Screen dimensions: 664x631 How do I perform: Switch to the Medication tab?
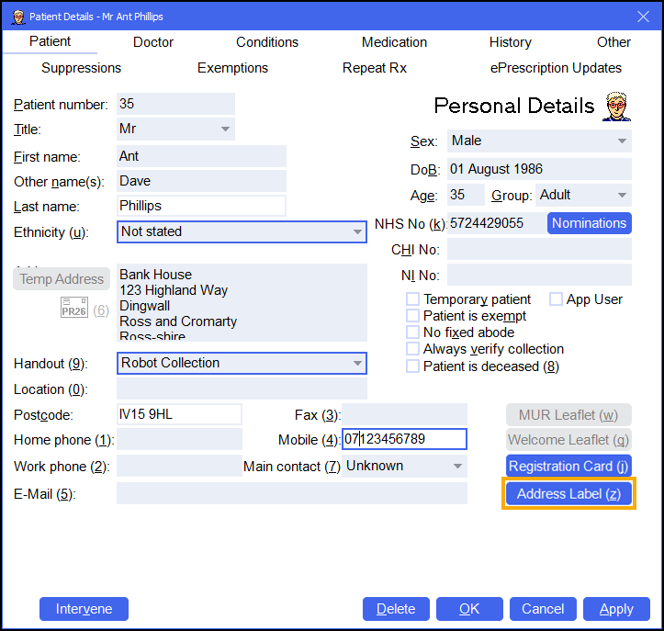point(394,42)
